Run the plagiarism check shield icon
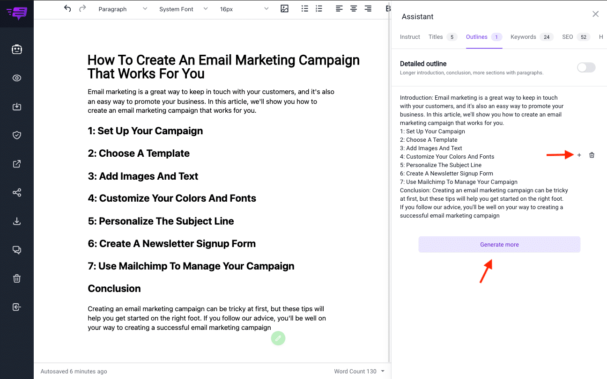 click(x=17, y=135)
